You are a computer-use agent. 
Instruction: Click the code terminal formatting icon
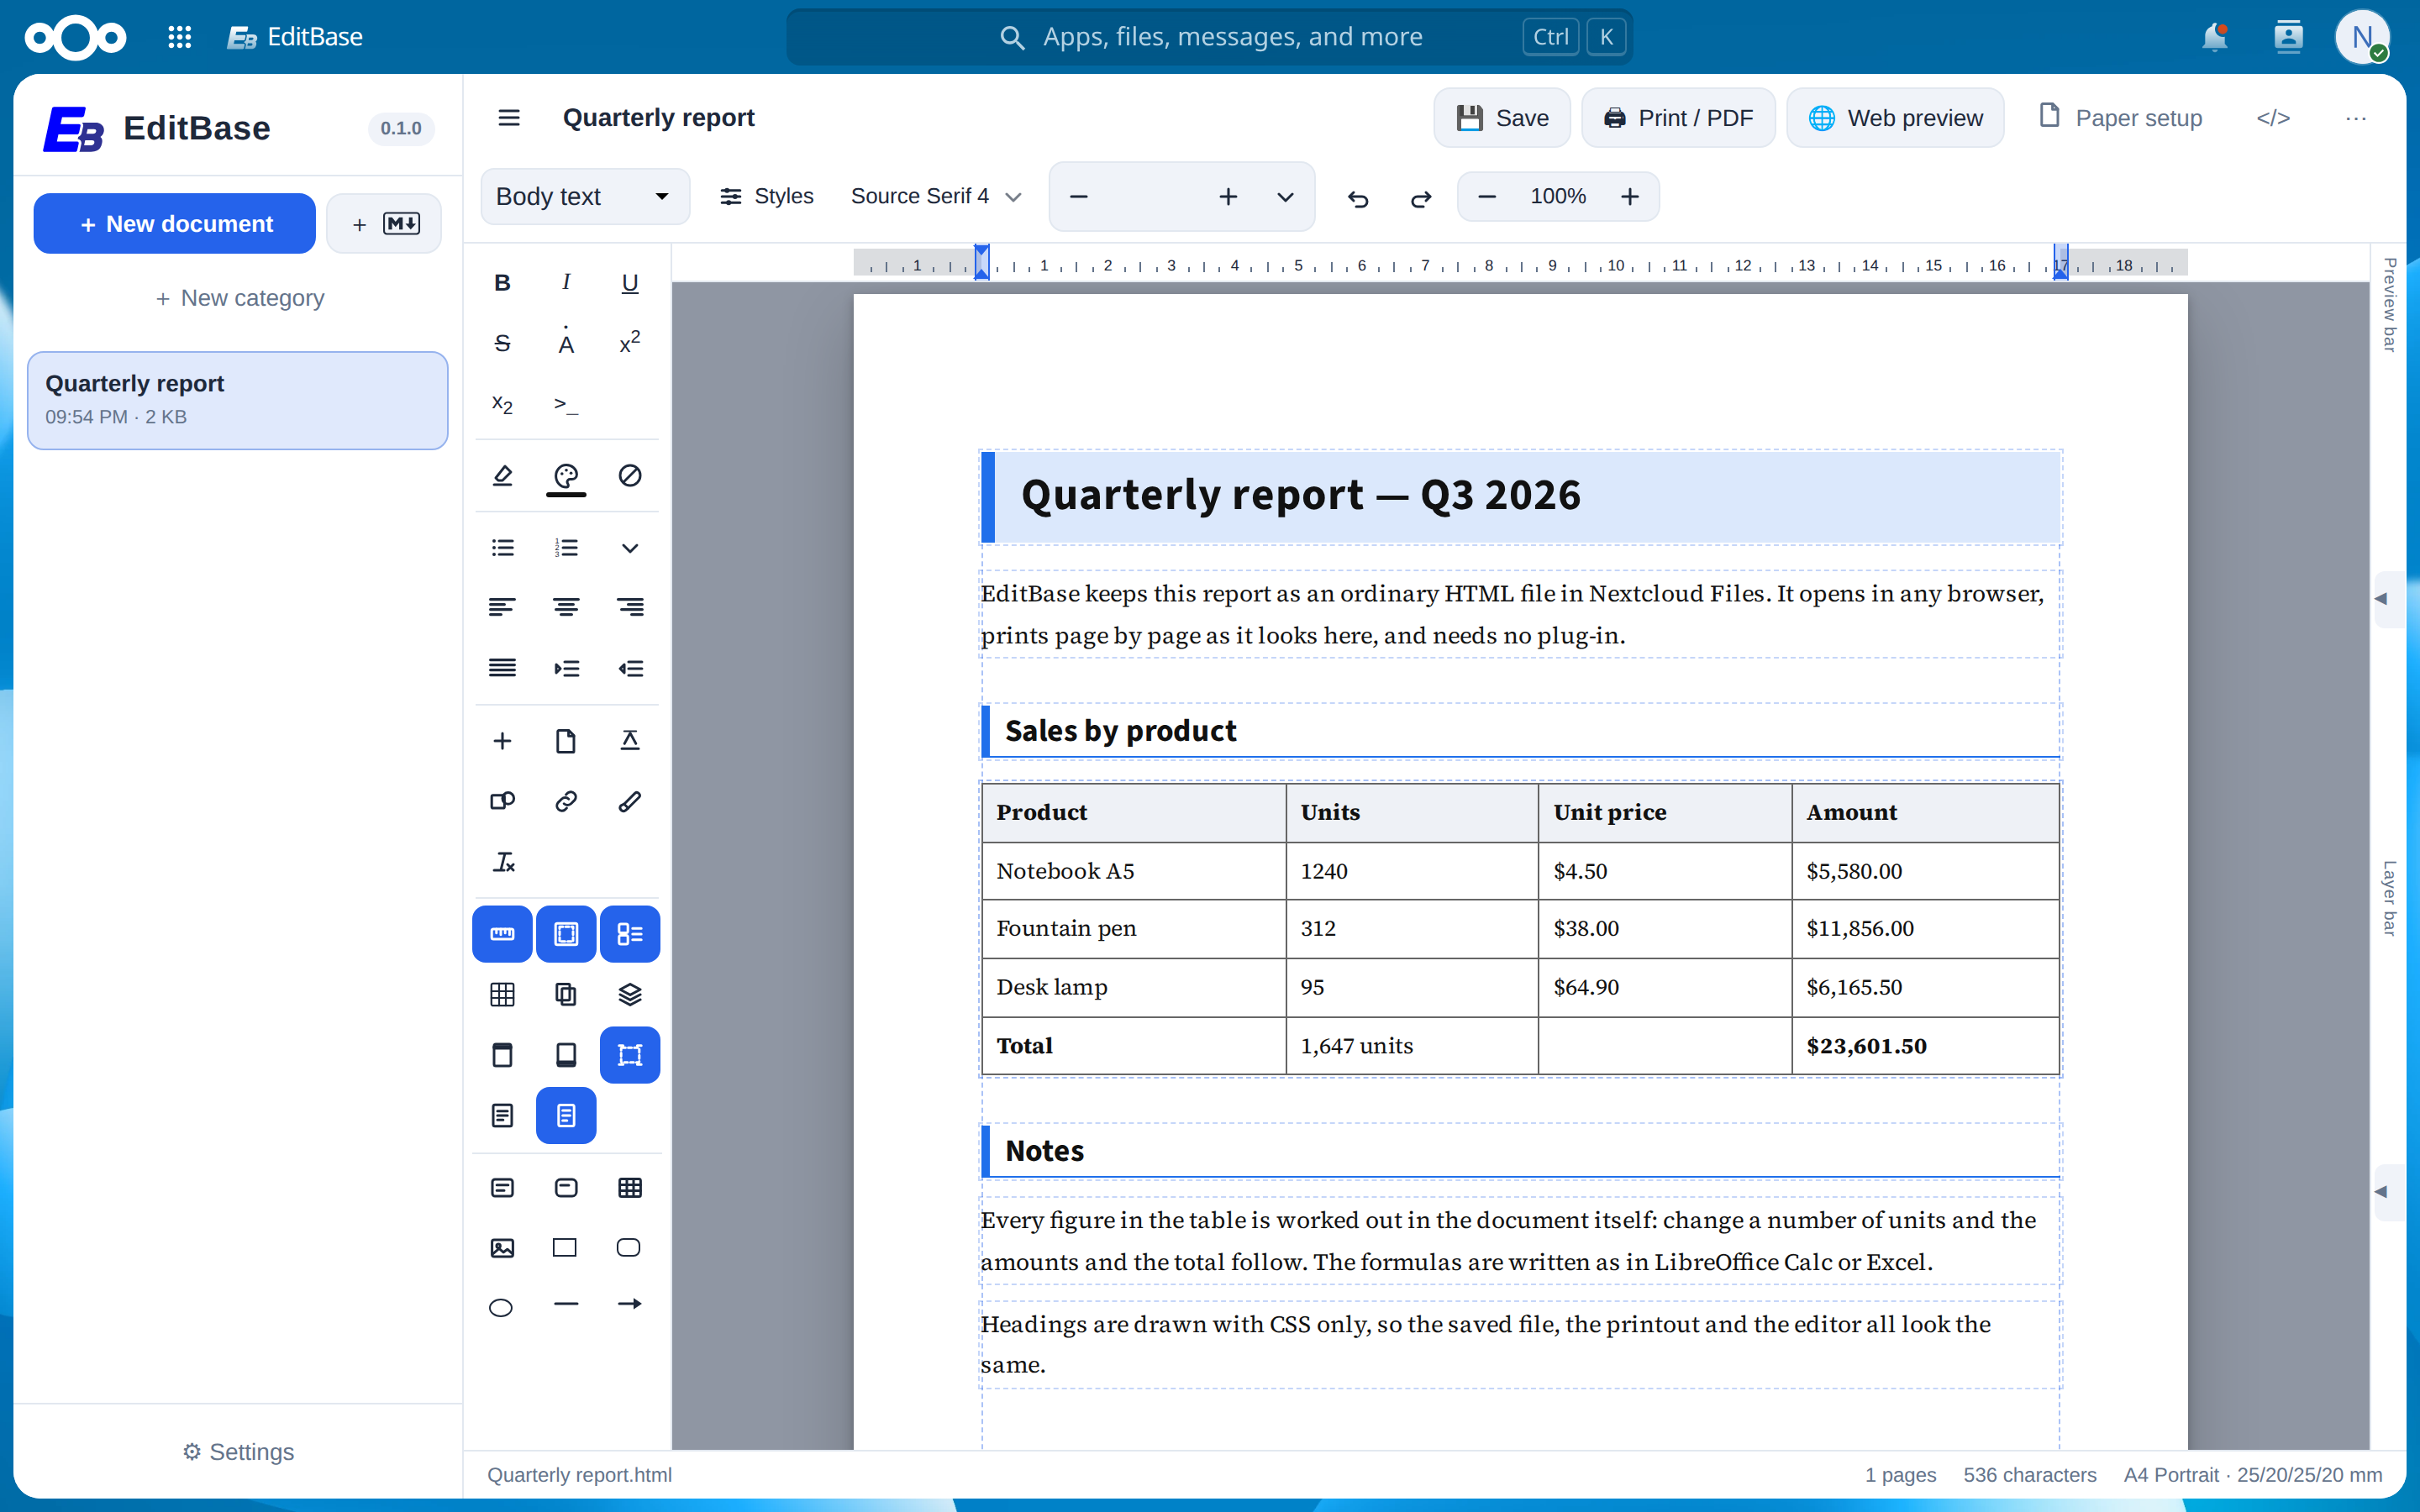(566, 404)
